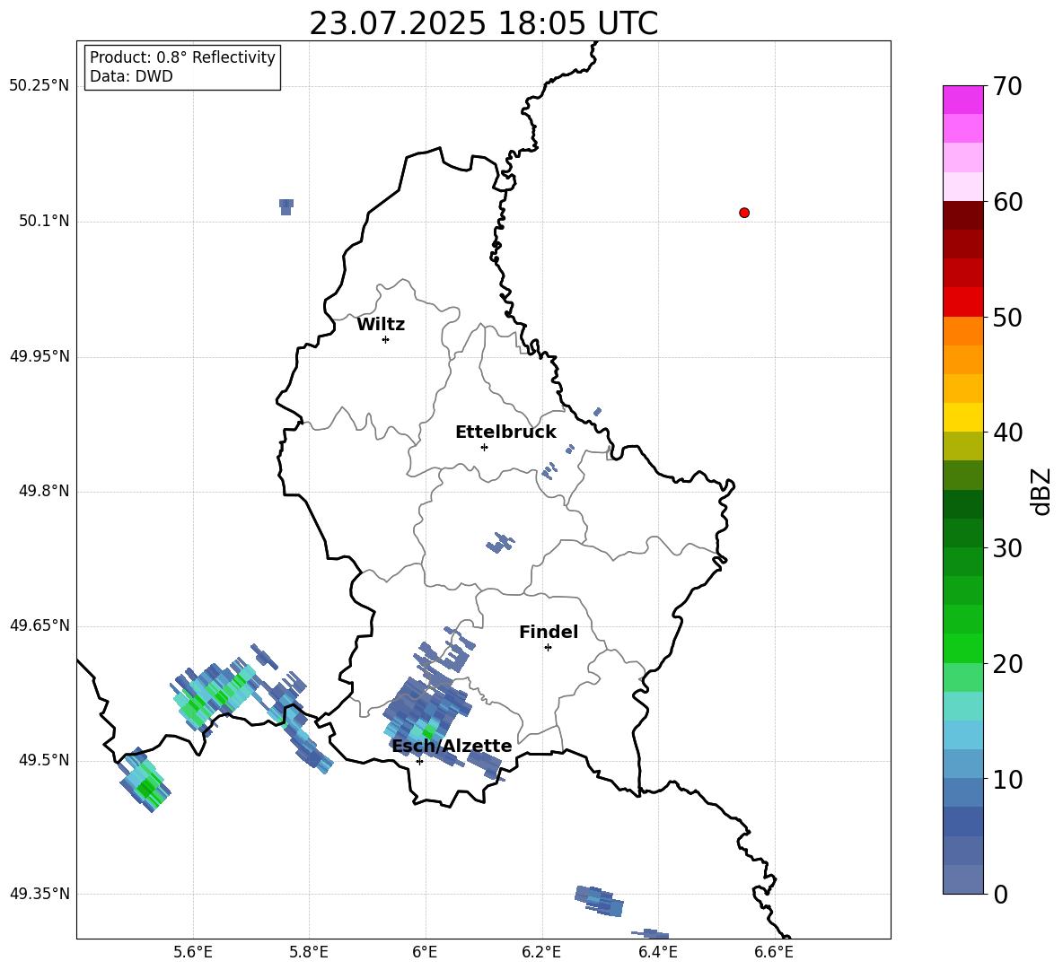Click the 40 colorbar tick label
The width and height of the screenshot is (1063, 970).
[x=1007, y=433]
